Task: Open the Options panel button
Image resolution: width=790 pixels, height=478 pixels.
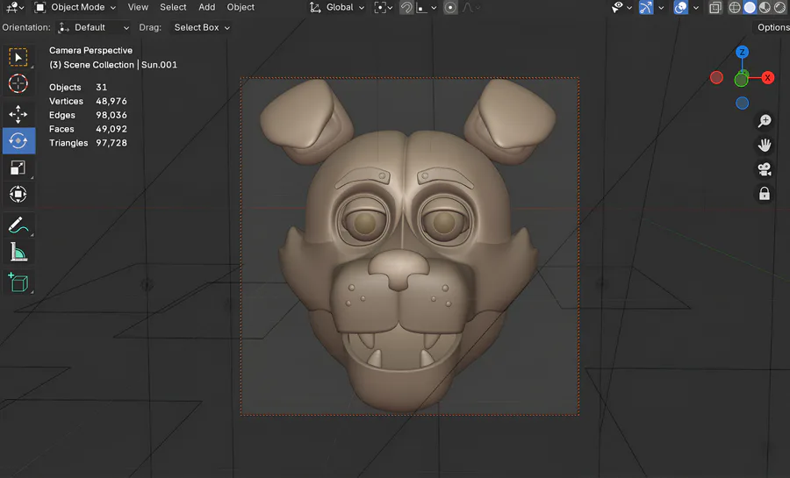Action: tap(772, 27)
